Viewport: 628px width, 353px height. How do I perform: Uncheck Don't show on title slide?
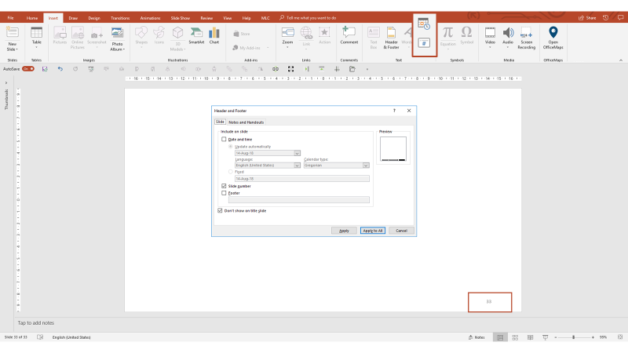(220, 210)
